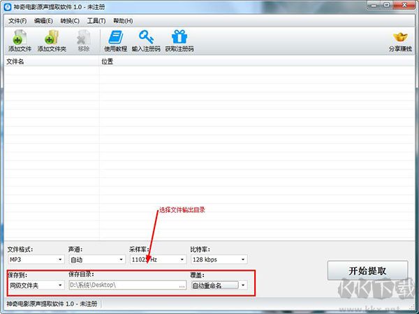419x314 pixels.
Task: Open the 文件(F) menu
Action: pos(17,21)
